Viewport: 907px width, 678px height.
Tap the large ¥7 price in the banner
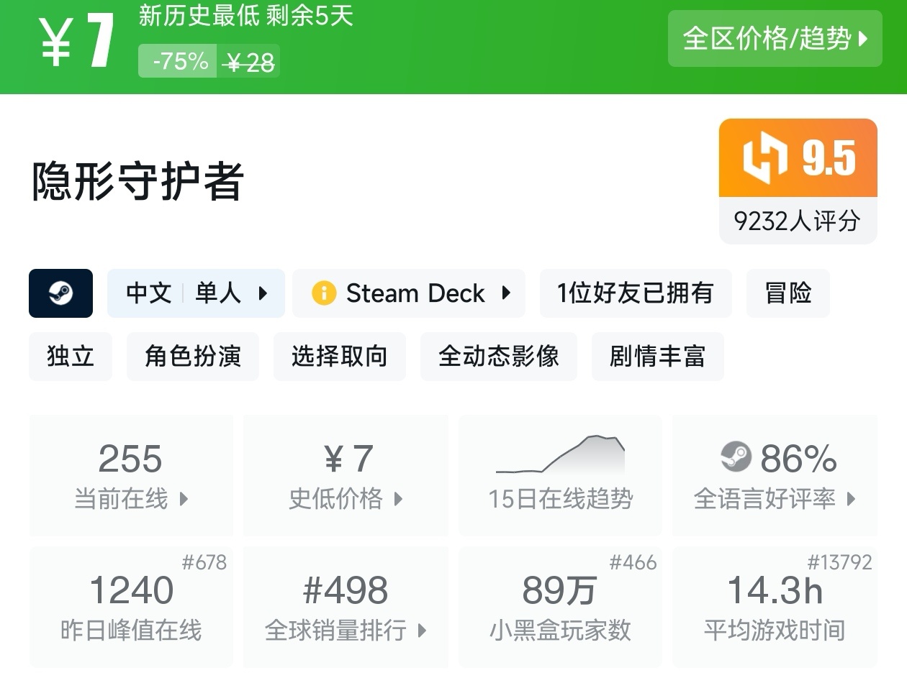click(x=77, y=42)
